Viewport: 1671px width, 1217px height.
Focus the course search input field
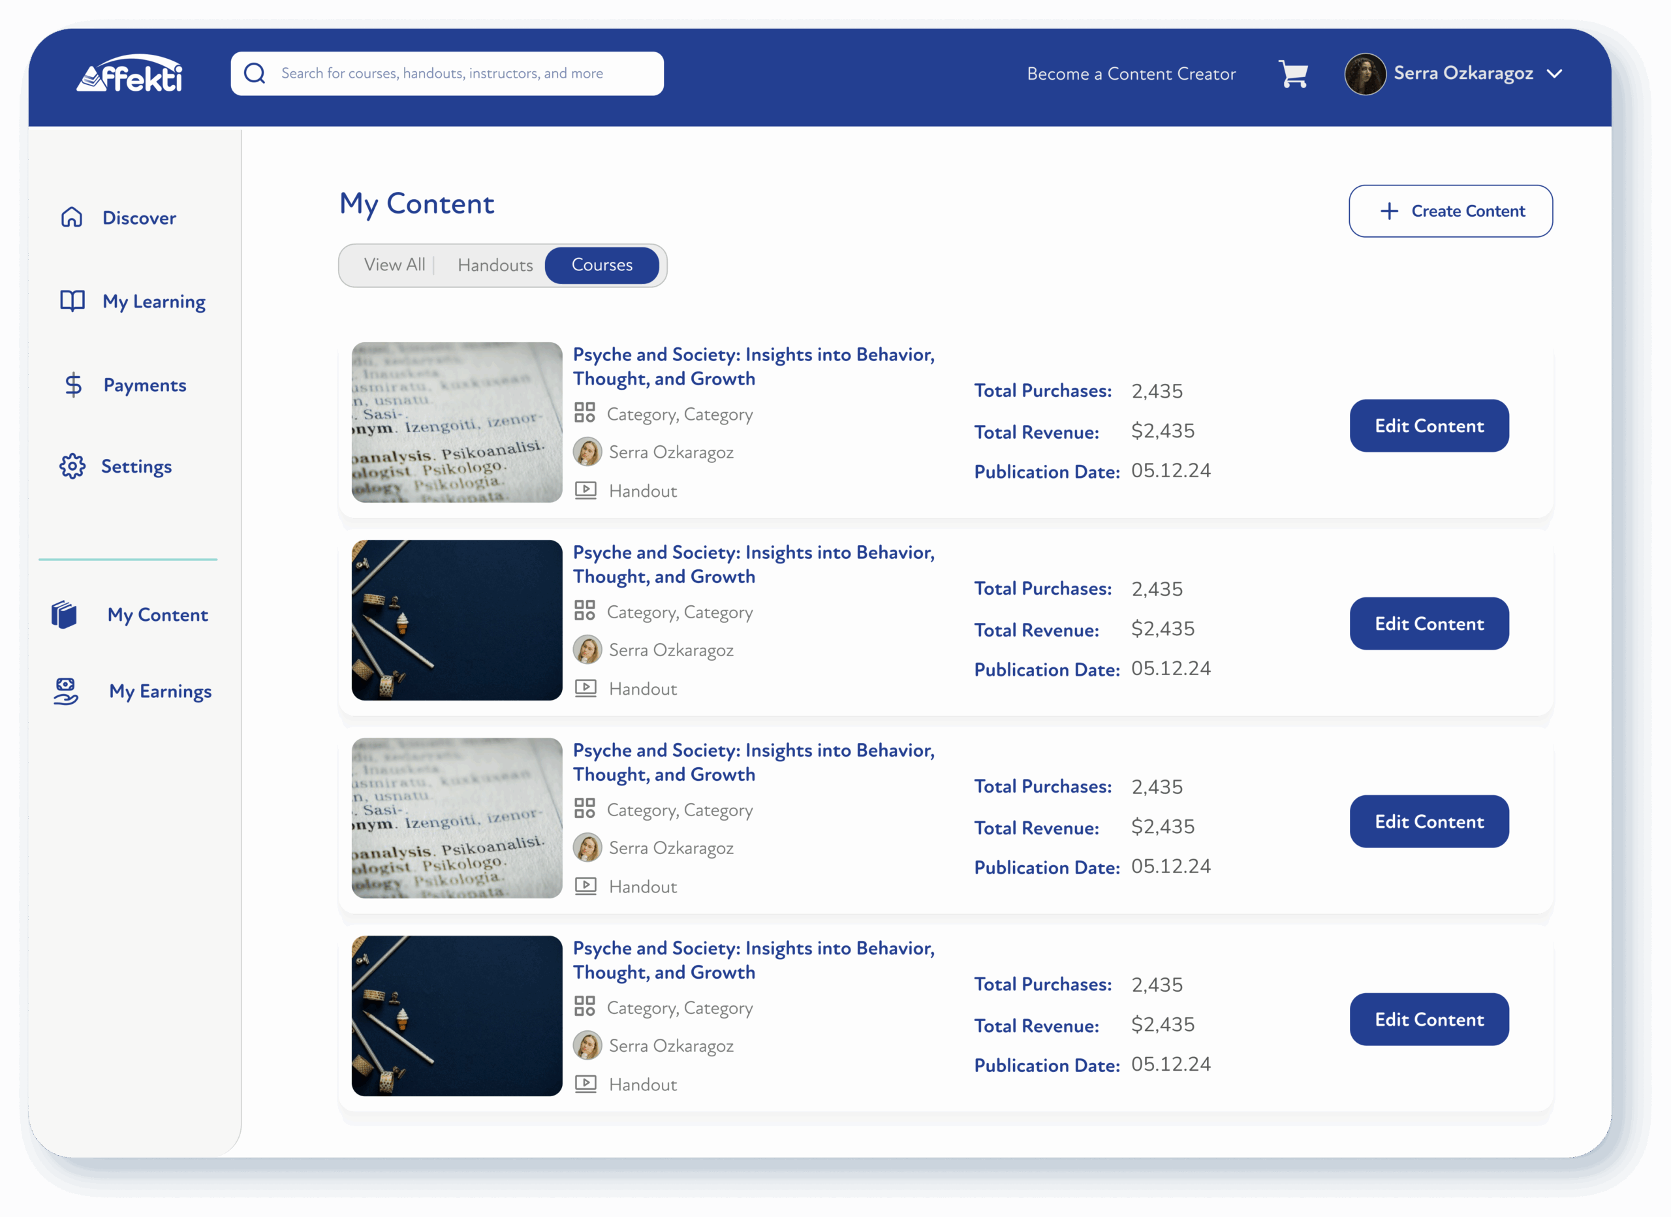(x=447, y=73)
